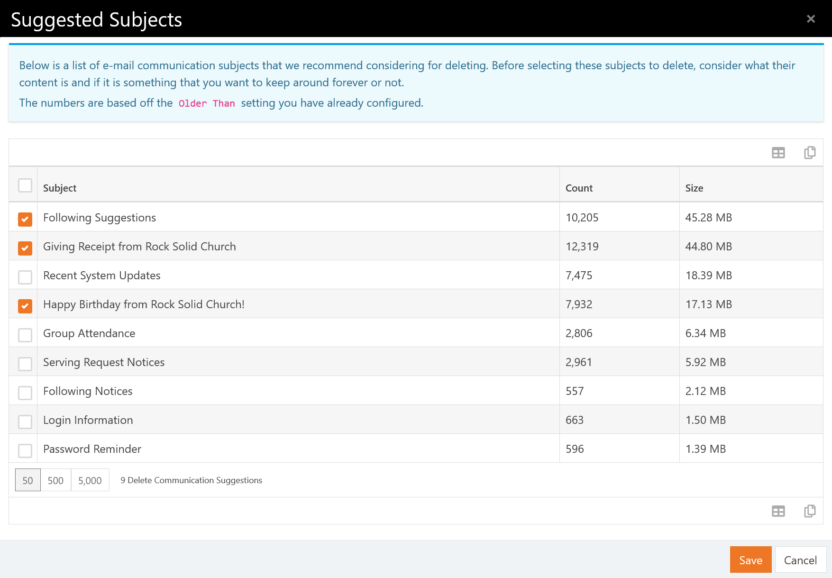Select the Group Attendance checkbox
This screenshot has height=578, width=832.
25,335
